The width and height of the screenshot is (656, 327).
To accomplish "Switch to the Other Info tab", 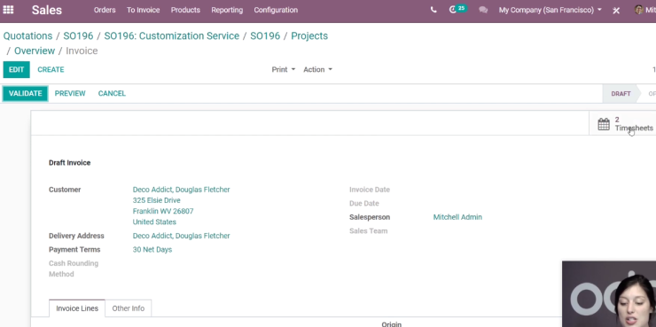I will point(128,308).
